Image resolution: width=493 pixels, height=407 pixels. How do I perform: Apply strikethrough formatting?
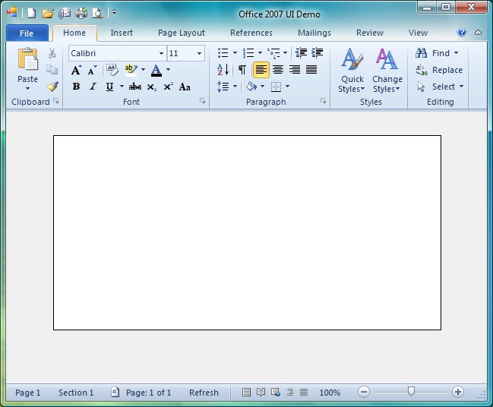135,87
